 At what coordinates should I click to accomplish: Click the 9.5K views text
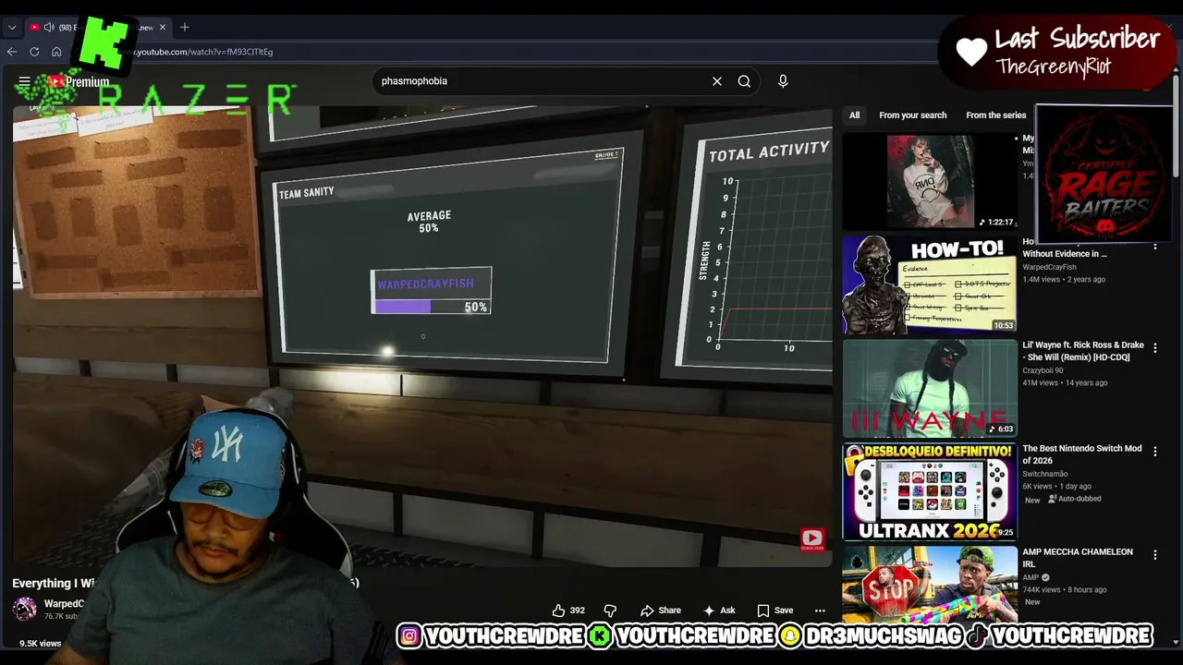[x=41, y=643]
